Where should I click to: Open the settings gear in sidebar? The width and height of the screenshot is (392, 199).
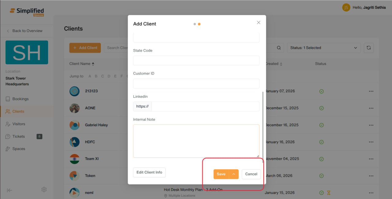tap(44, 190)
